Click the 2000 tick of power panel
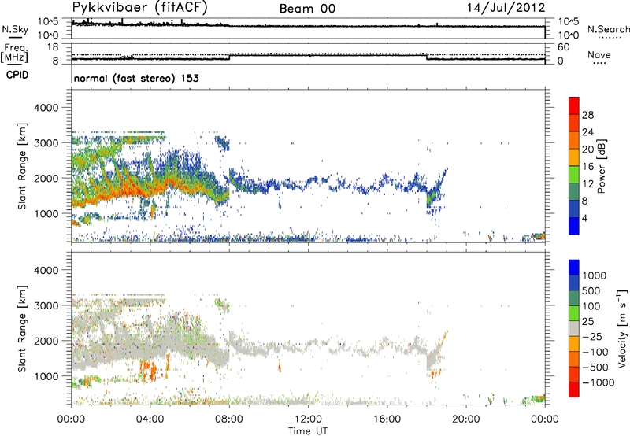The height and width of the screenshot is (436, 630). (46, 178)
